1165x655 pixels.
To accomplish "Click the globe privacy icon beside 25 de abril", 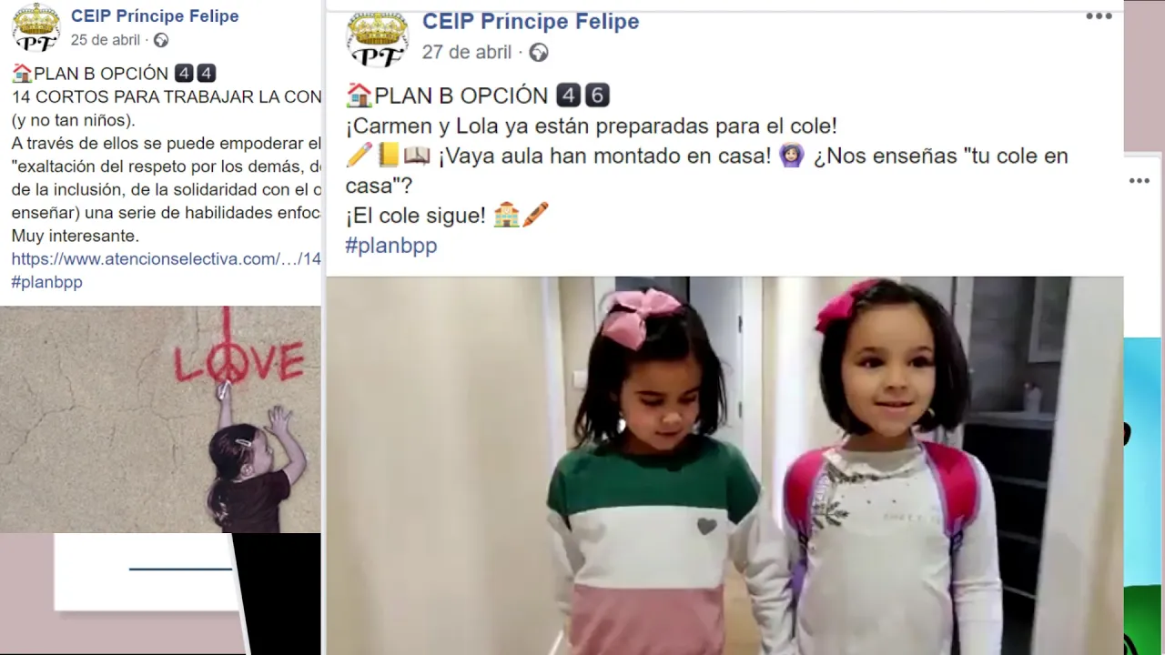I will (161, 40).
